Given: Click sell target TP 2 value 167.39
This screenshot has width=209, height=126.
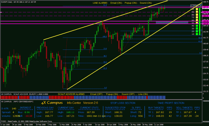Looking at the screenshot, I should (x=188, y=116).
